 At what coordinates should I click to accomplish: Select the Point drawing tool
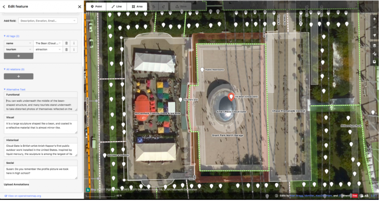96,7
